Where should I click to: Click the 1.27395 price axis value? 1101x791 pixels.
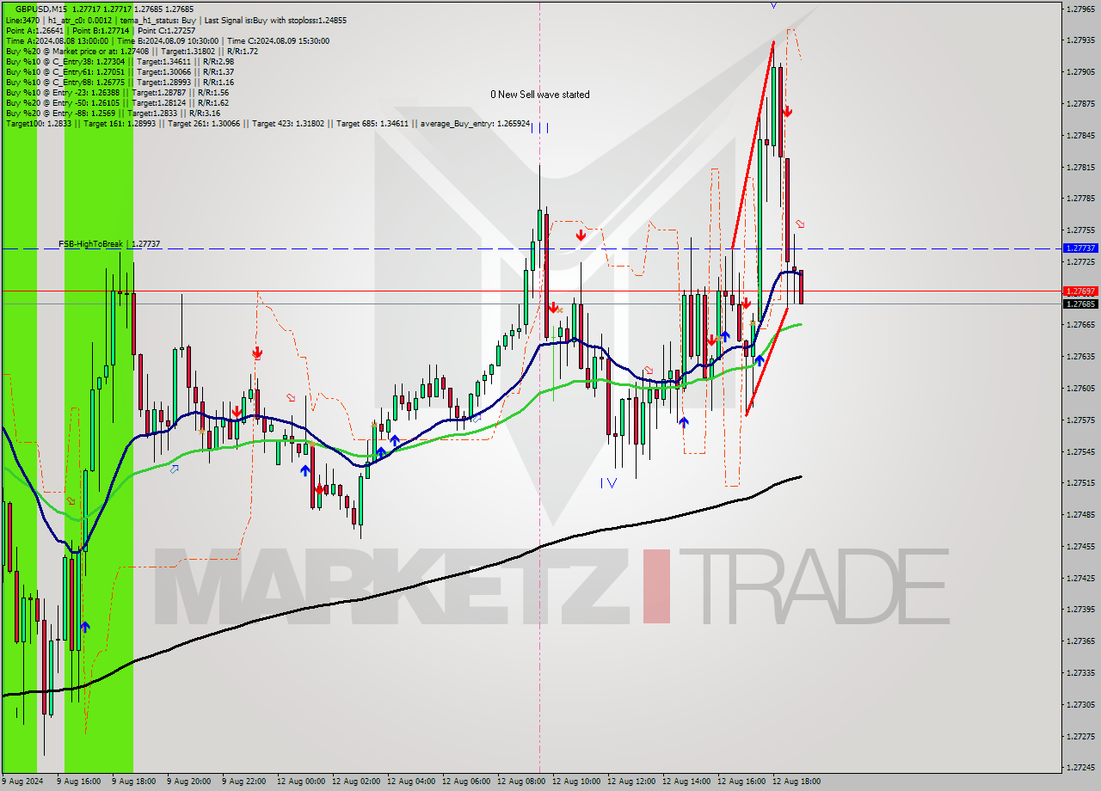click(x=1080, y=609)
